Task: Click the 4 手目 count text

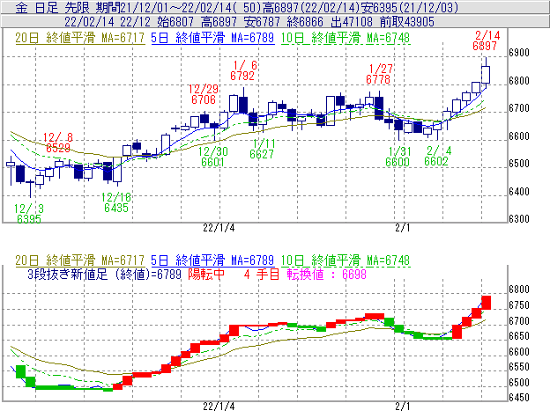Action: click(261, 274)
